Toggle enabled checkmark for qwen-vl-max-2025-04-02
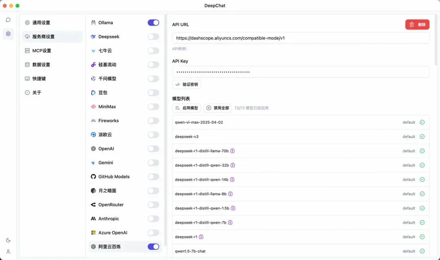The image size is (440, 260). point(422,122)
